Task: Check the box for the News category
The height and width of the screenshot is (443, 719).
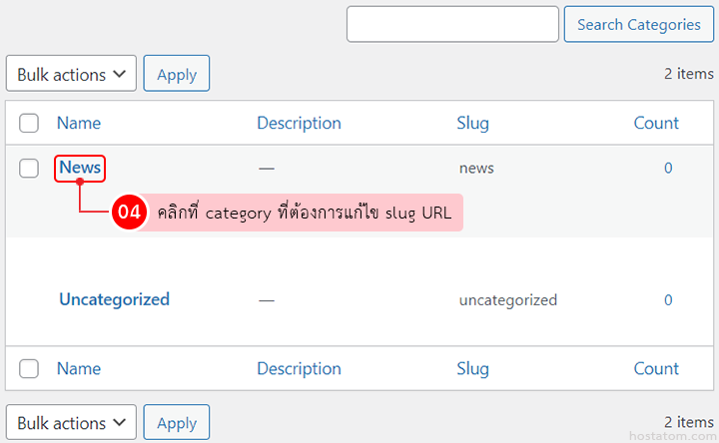Action: pyautogui.click(x=29, y=168)
